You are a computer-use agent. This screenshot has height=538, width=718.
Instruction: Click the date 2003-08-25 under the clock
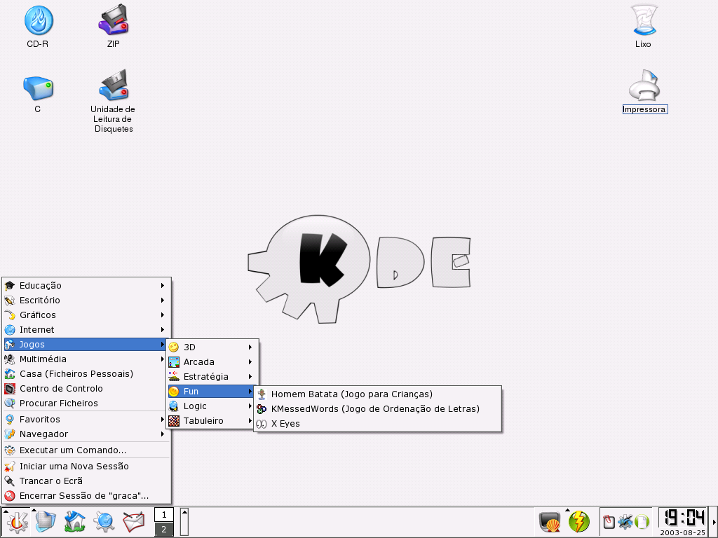pyautogui.click(x=682, y=532)
